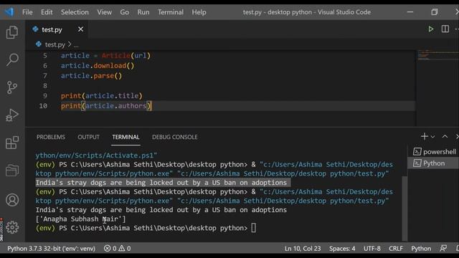Open the new terminal launch profile dropdown
The height and width of the screenshot is (258, 459).
point(432,137)
